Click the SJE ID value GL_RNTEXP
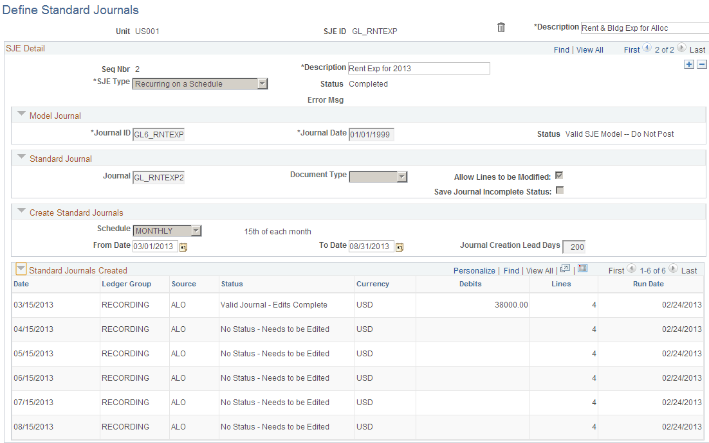This screenshot has height=443, width=709. pyautogui.click(x=375, y=31)
